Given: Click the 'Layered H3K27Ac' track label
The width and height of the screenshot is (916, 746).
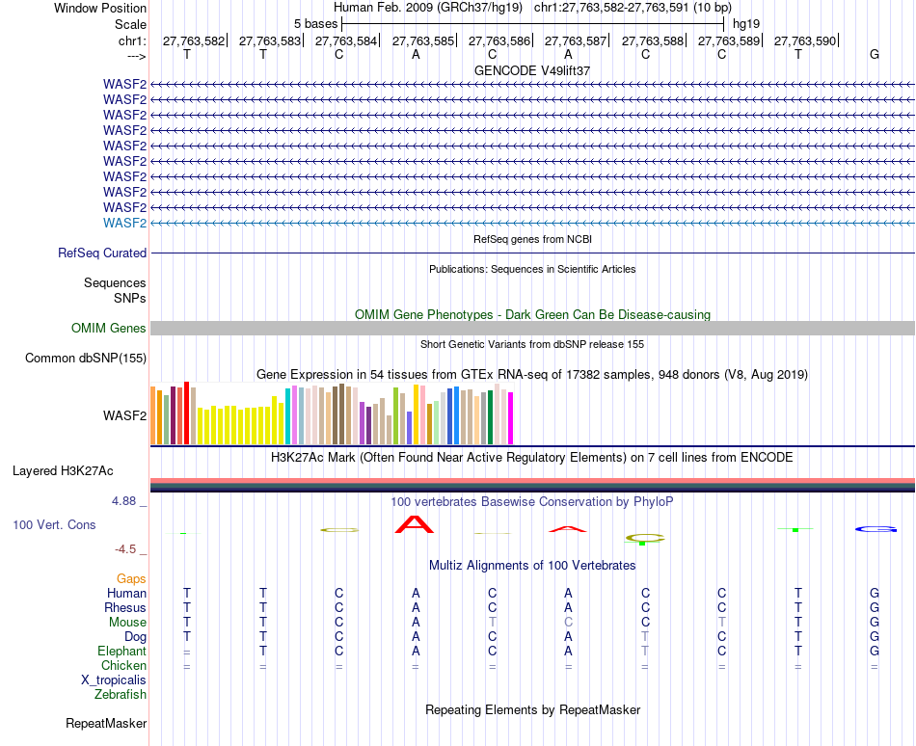Looking at the screenshot, I should [63, 471].
